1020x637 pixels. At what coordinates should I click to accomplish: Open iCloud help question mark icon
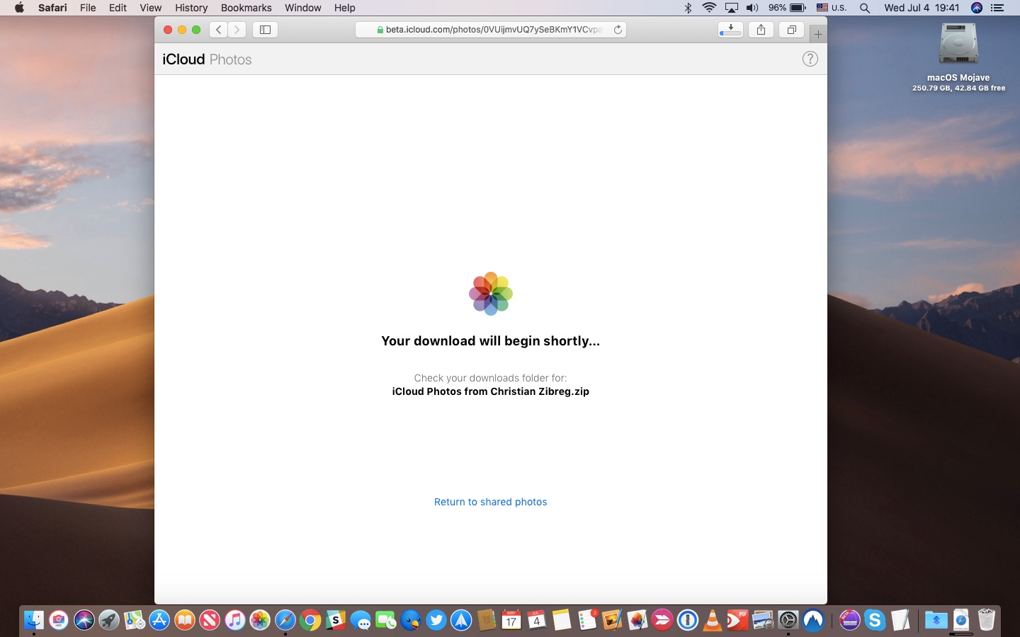click(x=810, y=59)
